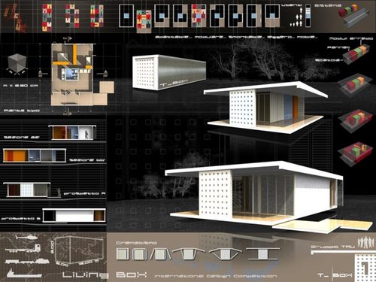Click the people silhouettes above gruppo TAU
Screen dimensions: 376x282
[x=365, y=242]
